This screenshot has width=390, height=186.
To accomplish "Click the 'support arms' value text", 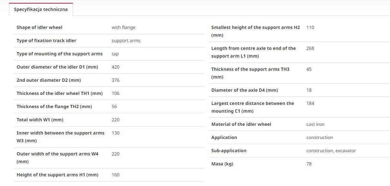I will [x=126, y=41].
